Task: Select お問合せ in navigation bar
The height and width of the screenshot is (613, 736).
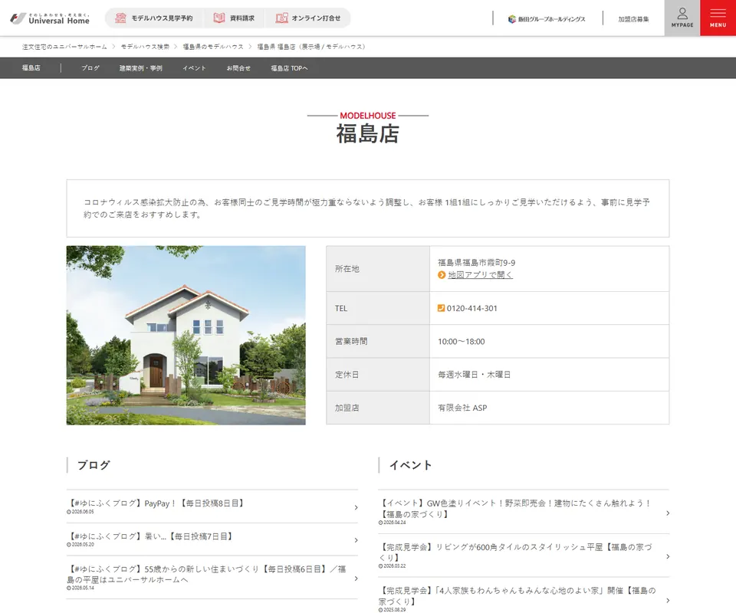Action: [x=238, y=68]
